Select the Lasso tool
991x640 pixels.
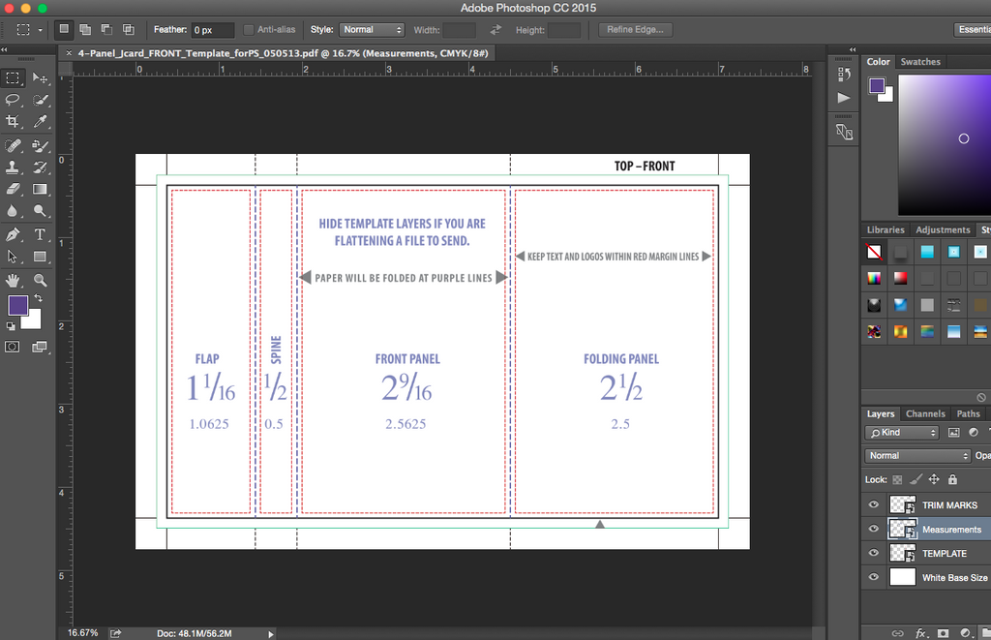tap(13, 100)
